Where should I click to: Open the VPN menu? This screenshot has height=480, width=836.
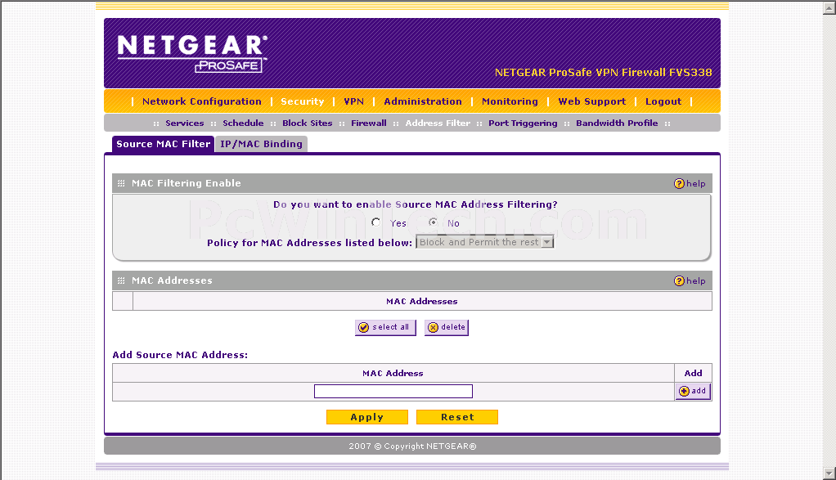(353, 101)
